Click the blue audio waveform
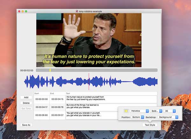 [x=91, y=82]
